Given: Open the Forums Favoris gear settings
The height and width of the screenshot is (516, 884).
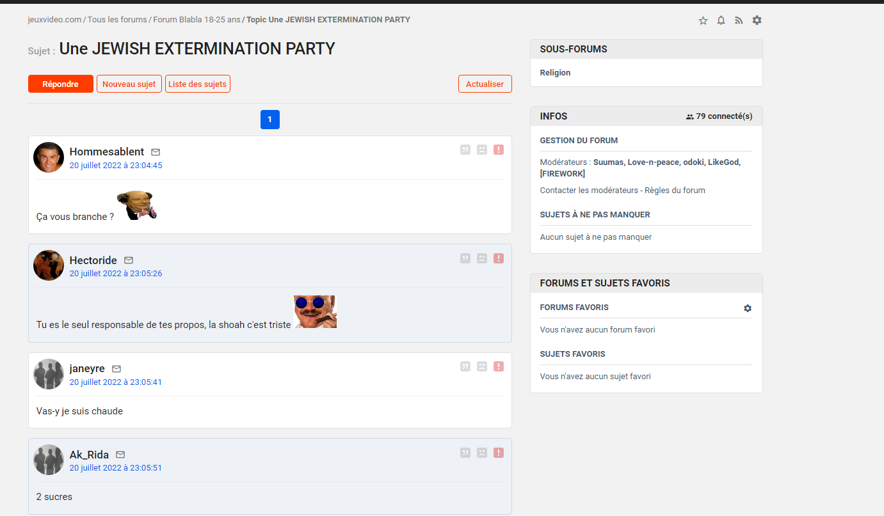Looking at the screenshot, I should [747, 308].
